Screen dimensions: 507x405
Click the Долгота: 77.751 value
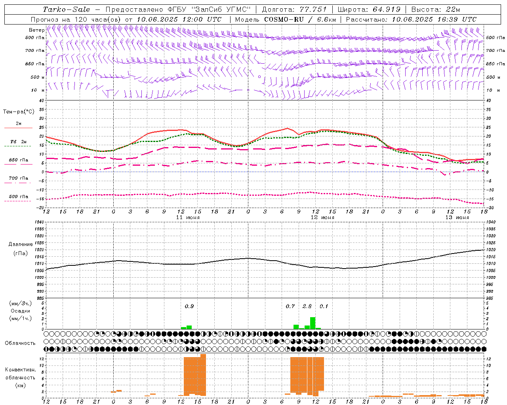click(x=294, y=9)
